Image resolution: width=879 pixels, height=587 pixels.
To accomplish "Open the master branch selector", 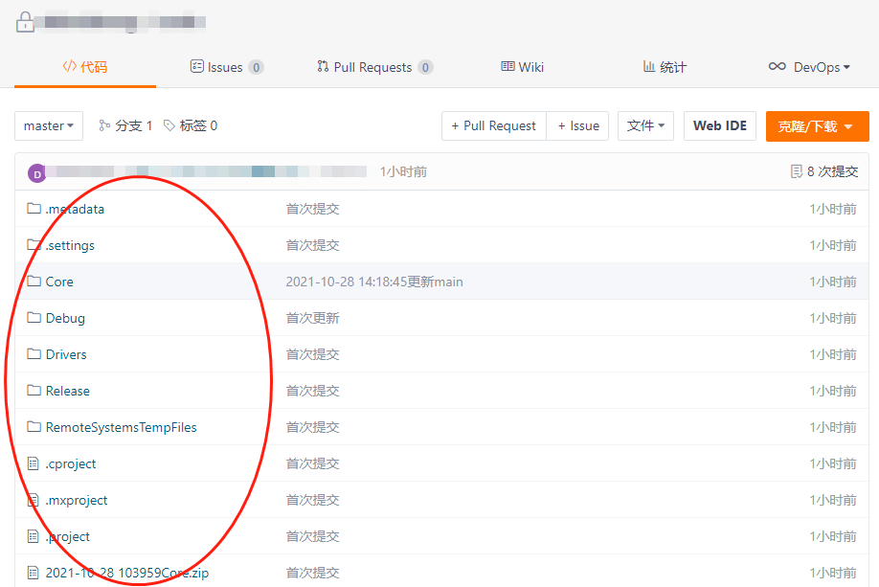I will pos(48,125).
